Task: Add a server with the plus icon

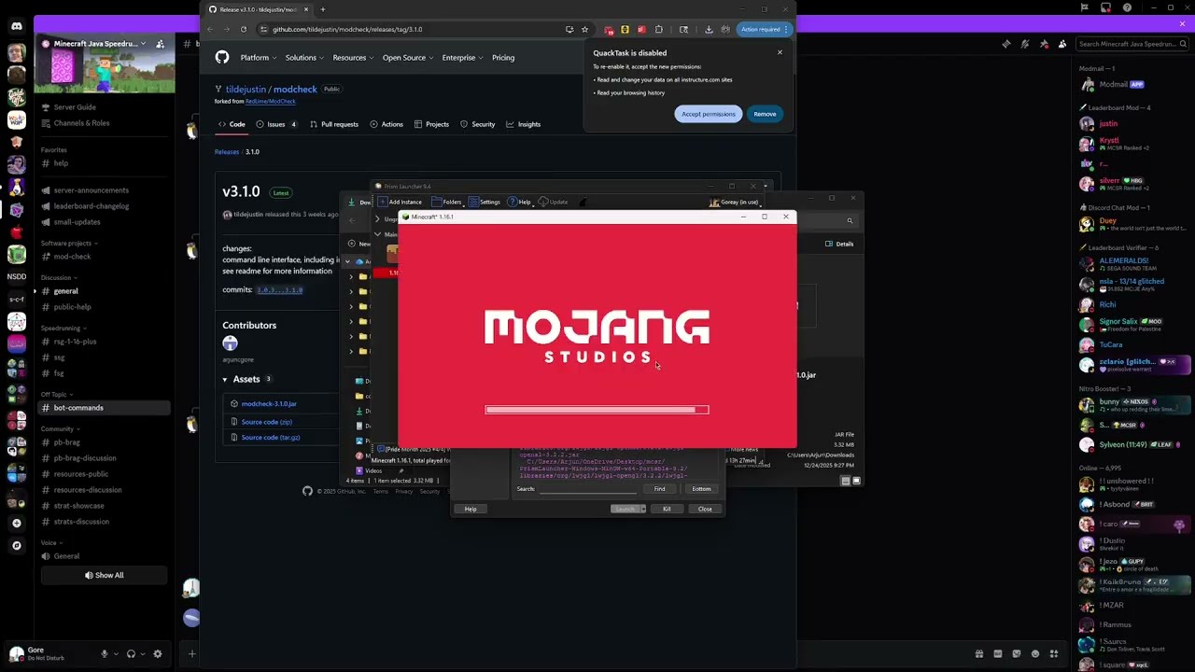Action: (x=16, y=523)
